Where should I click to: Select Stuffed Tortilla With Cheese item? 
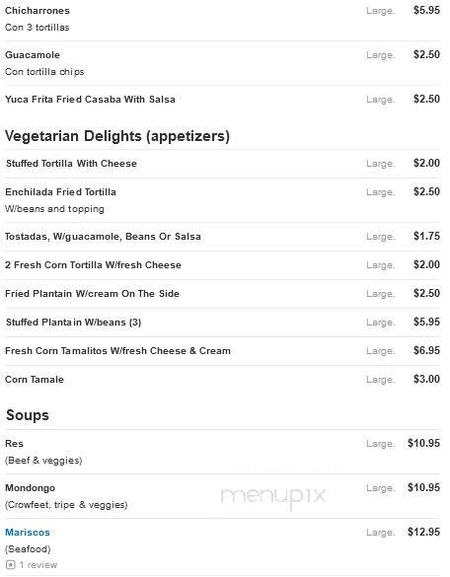click(x=71, y=164)
